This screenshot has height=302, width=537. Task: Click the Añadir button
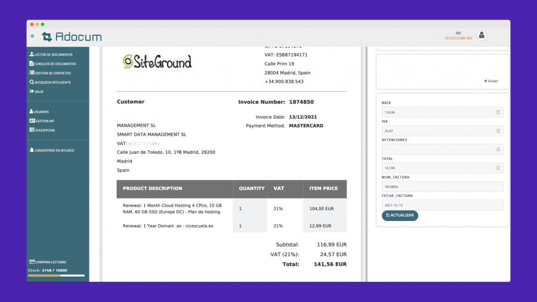point(491,81)
